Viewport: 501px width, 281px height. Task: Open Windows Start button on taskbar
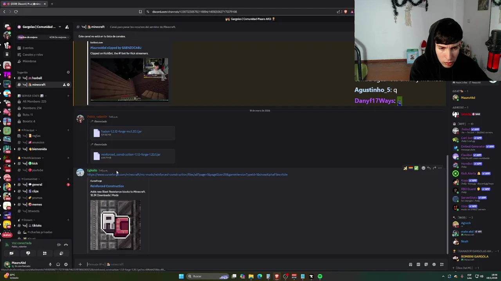click(181, 276)
